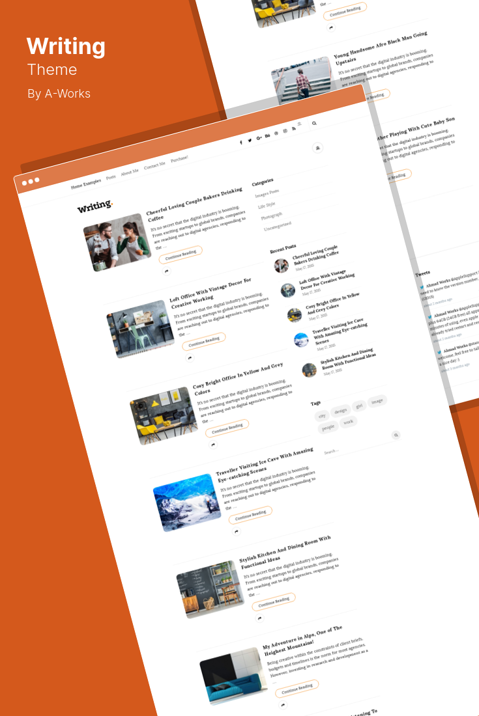Click the RSS feed icon in the header
This screenshot has width=479, height=716.
[x=293, y=128]
